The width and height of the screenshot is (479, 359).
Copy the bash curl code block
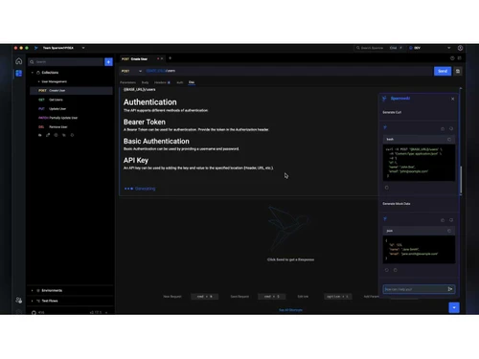tap(449, 140)
